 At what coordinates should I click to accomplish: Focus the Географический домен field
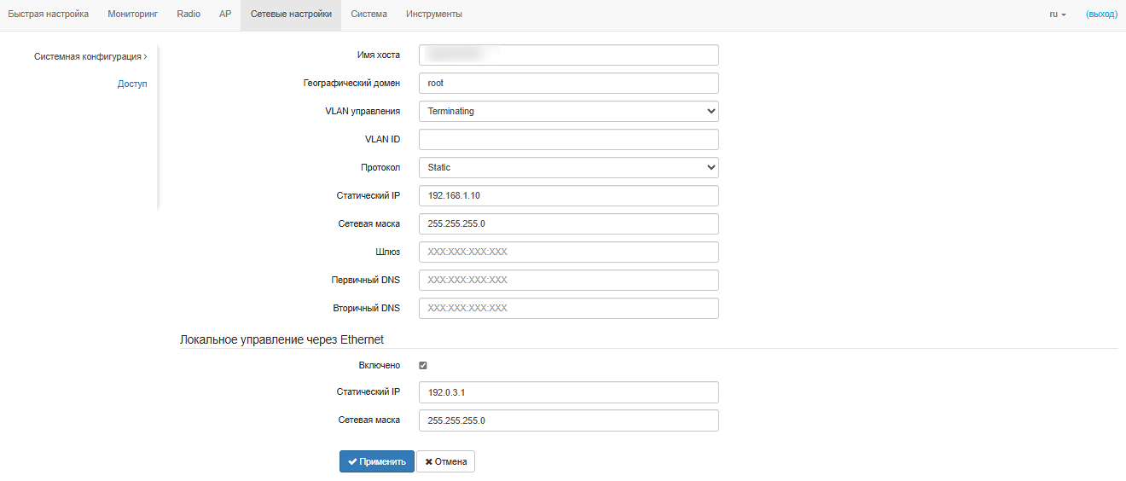tap(568, 84)
